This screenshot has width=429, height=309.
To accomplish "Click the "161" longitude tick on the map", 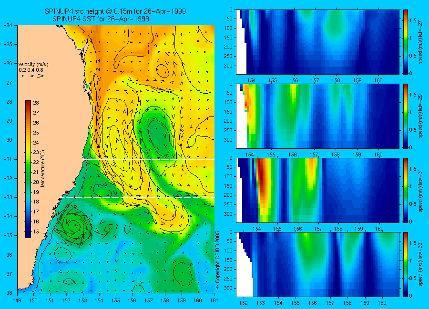I will pos(214,300).
